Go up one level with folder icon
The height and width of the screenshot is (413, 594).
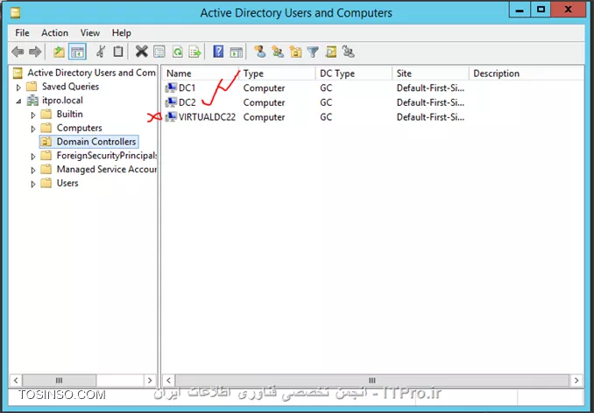pos(59,52)
